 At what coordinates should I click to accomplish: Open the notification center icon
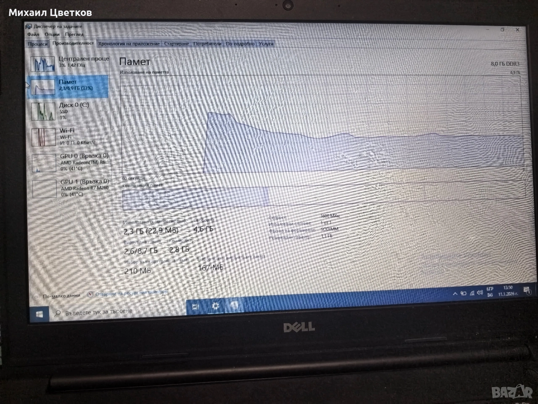coord(527,290)
